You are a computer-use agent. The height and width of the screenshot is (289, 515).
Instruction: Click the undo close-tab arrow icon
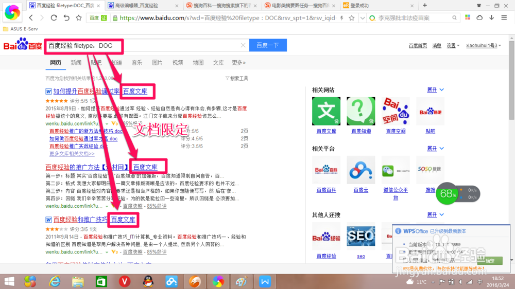66,17
